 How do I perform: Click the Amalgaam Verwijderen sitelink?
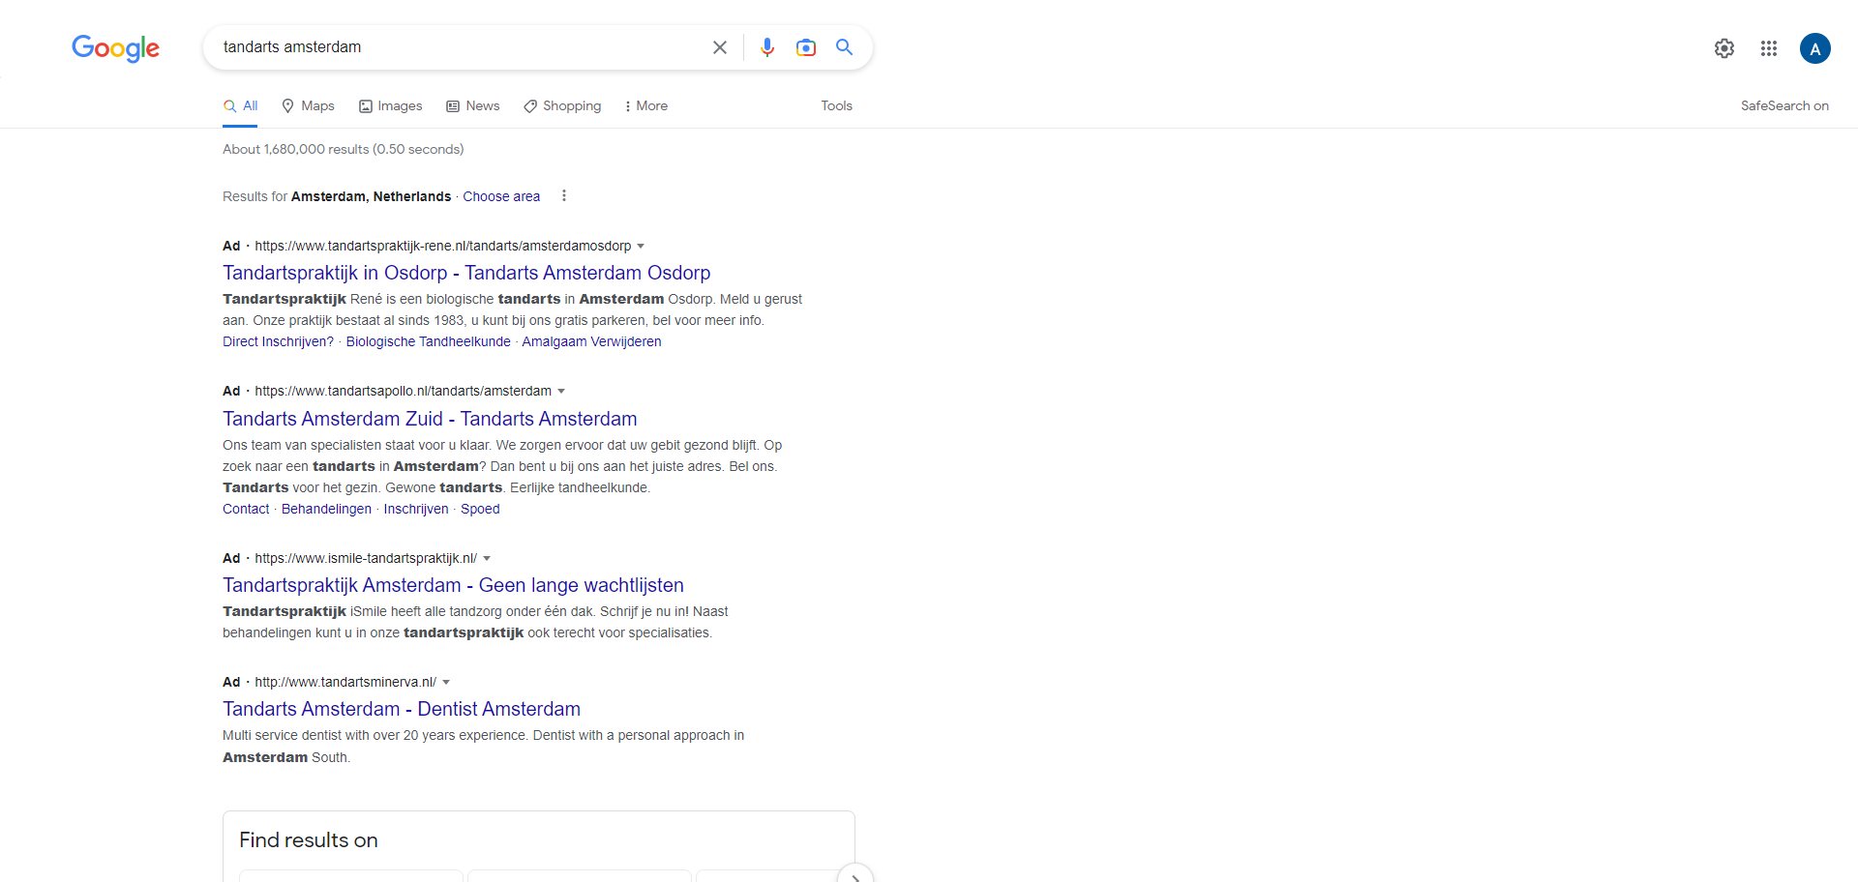[591, 341]
